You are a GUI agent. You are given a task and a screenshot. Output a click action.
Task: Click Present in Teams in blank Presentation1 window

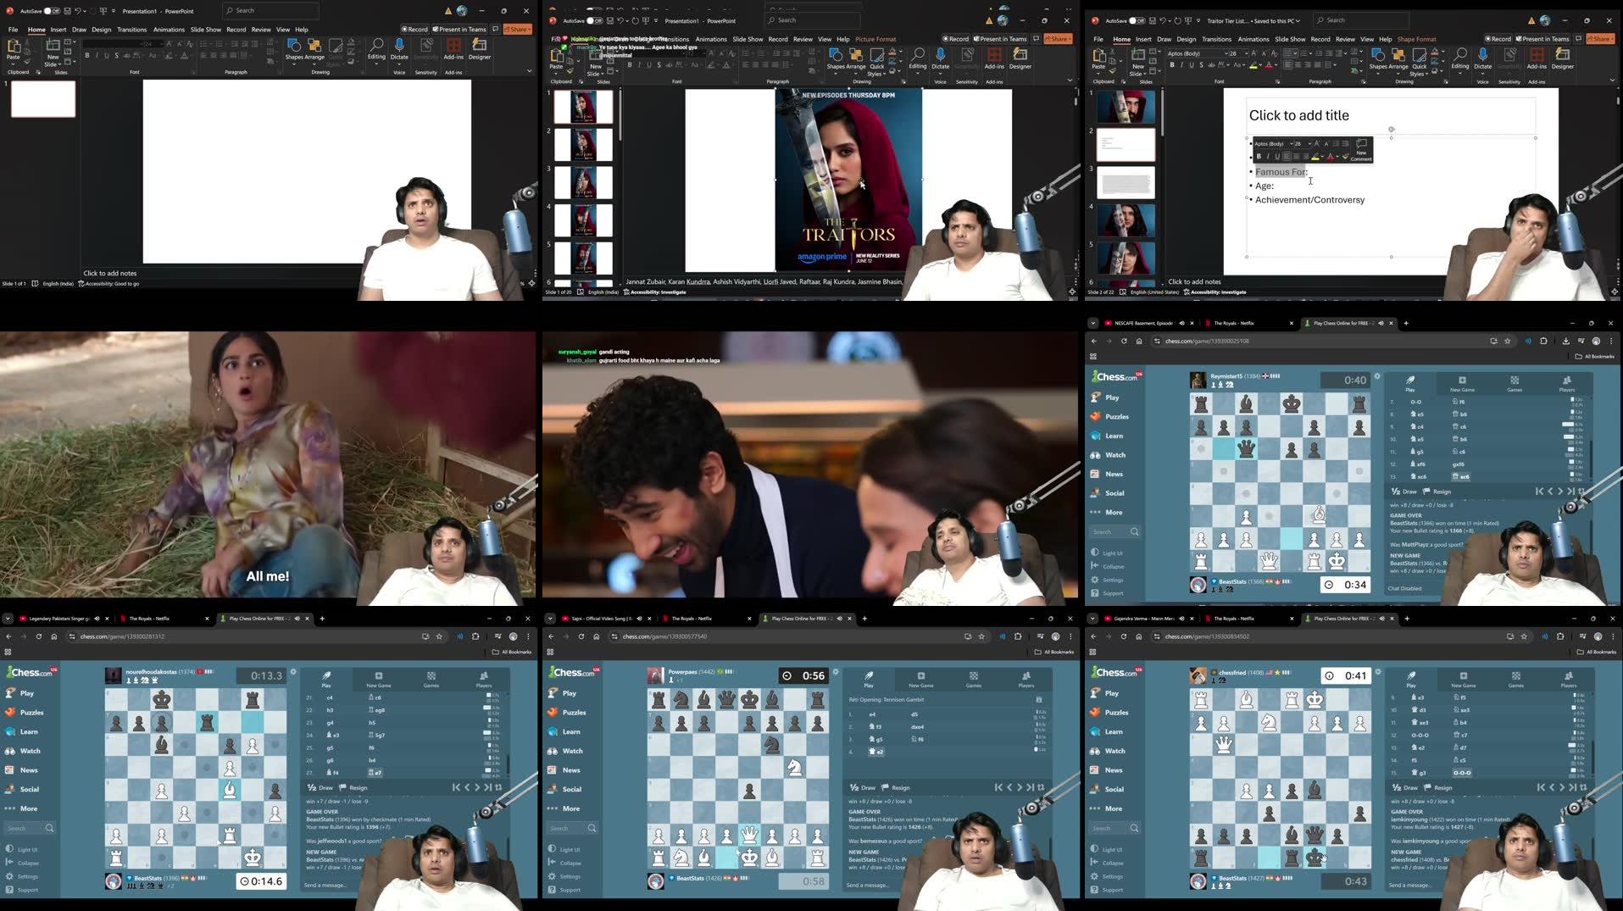[x=459, y=30]
